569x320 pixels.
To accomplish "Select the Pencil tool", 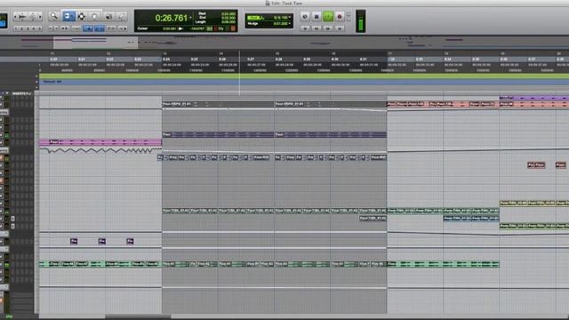I will tap(122, 16).
